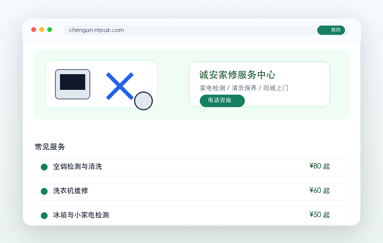Click the 常见服务 section heading
The image size is (383, 243).
pos(50,147)
